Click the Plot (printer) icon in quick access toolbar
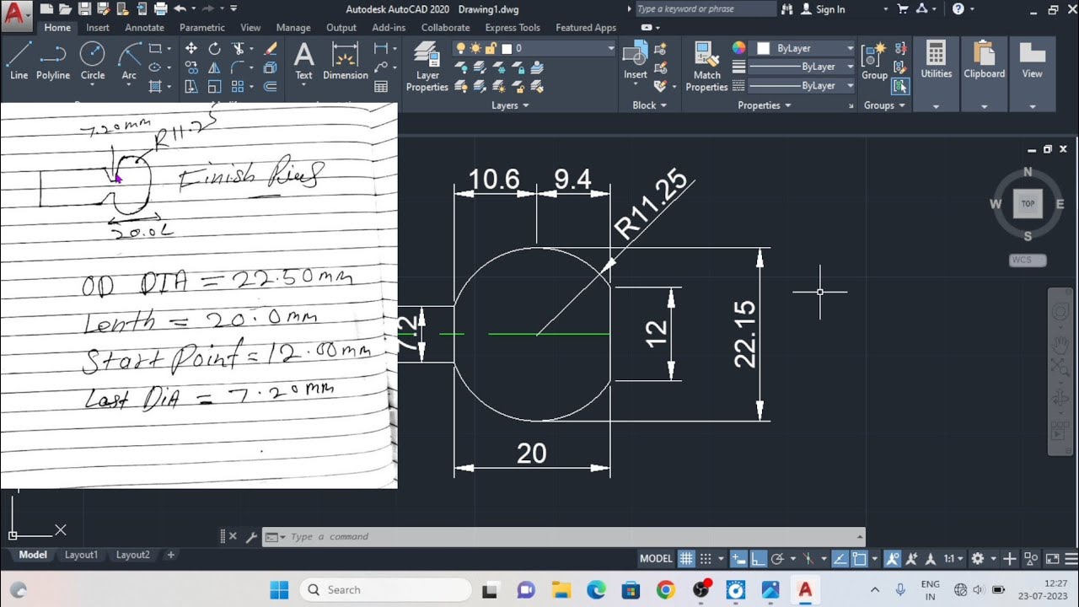Screen dimensions: 1079x607 [163, 9]
